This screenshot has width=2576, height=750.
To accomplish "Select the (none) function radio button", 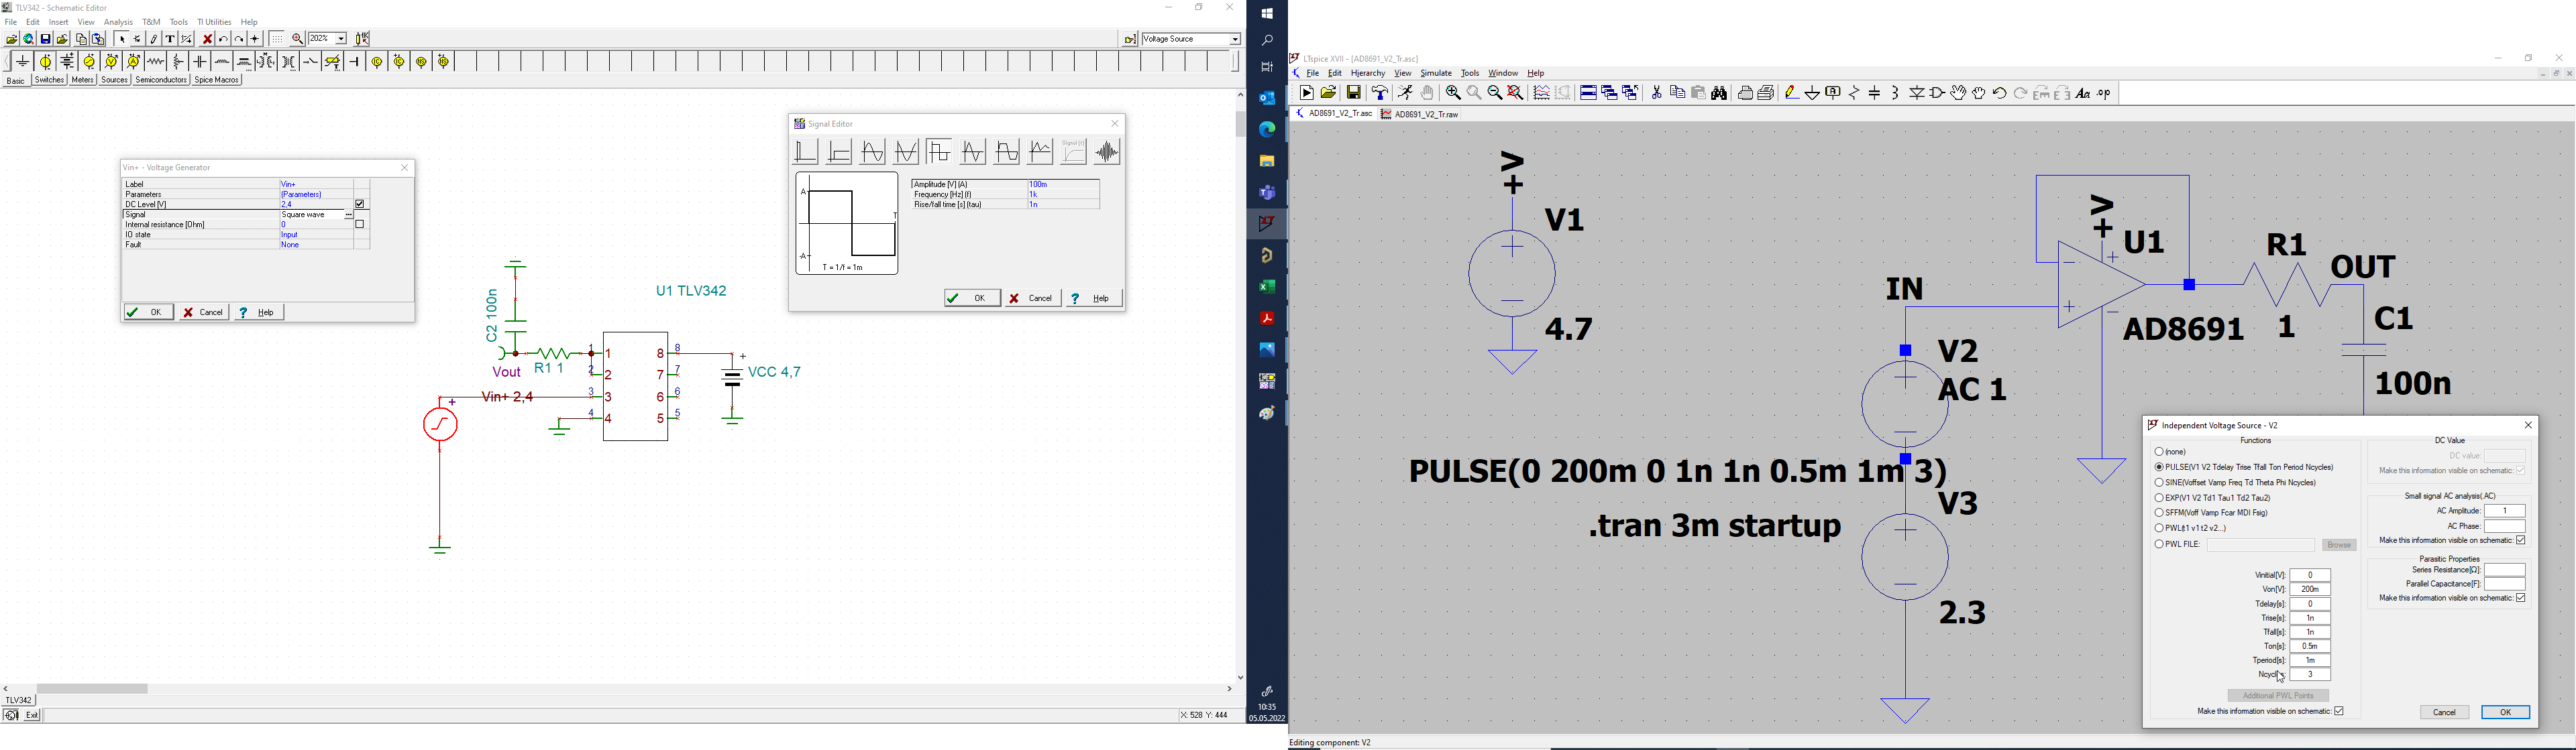I will [2159, 452].
